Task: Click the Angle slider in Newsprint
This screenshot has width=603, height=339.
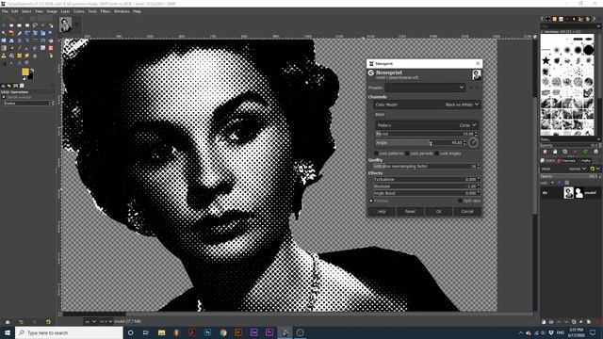Action: (x=421, y=142)
